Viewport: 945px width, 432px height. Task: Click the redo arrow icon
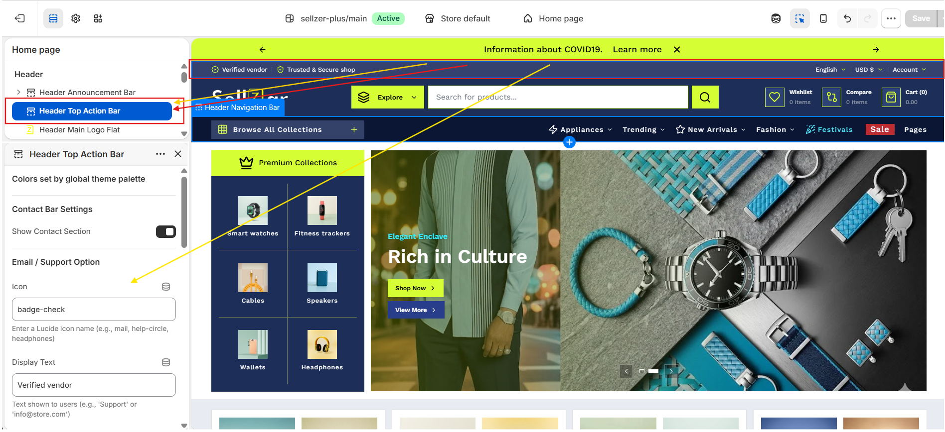click(868, 18)
